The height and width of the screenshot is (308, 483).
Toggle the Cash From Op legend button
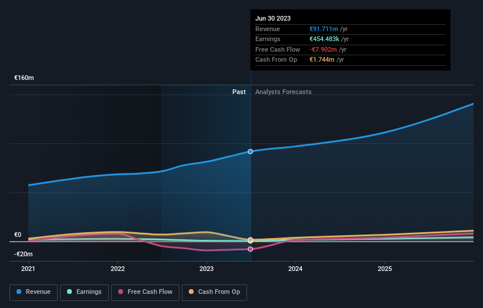tap(214, 292)
